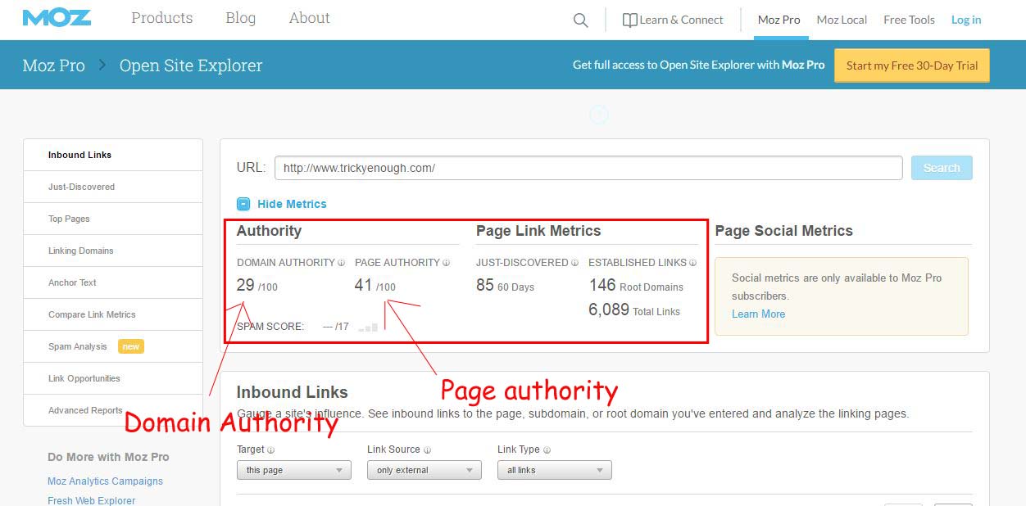Open the Link Type 'all links' dropdown
Viewport: 1026px width, 506px height.
coord(554,470)
